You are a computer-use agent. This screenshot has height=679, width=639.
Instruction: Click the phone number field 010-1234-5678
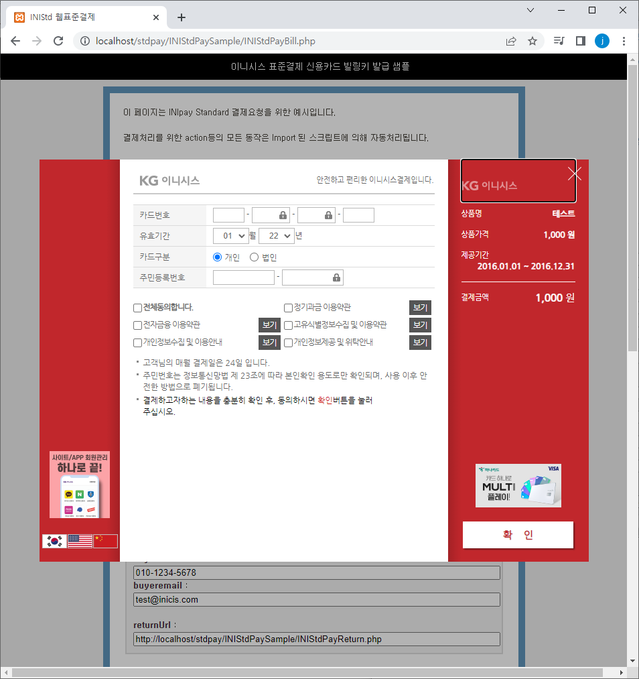point(317,572)
